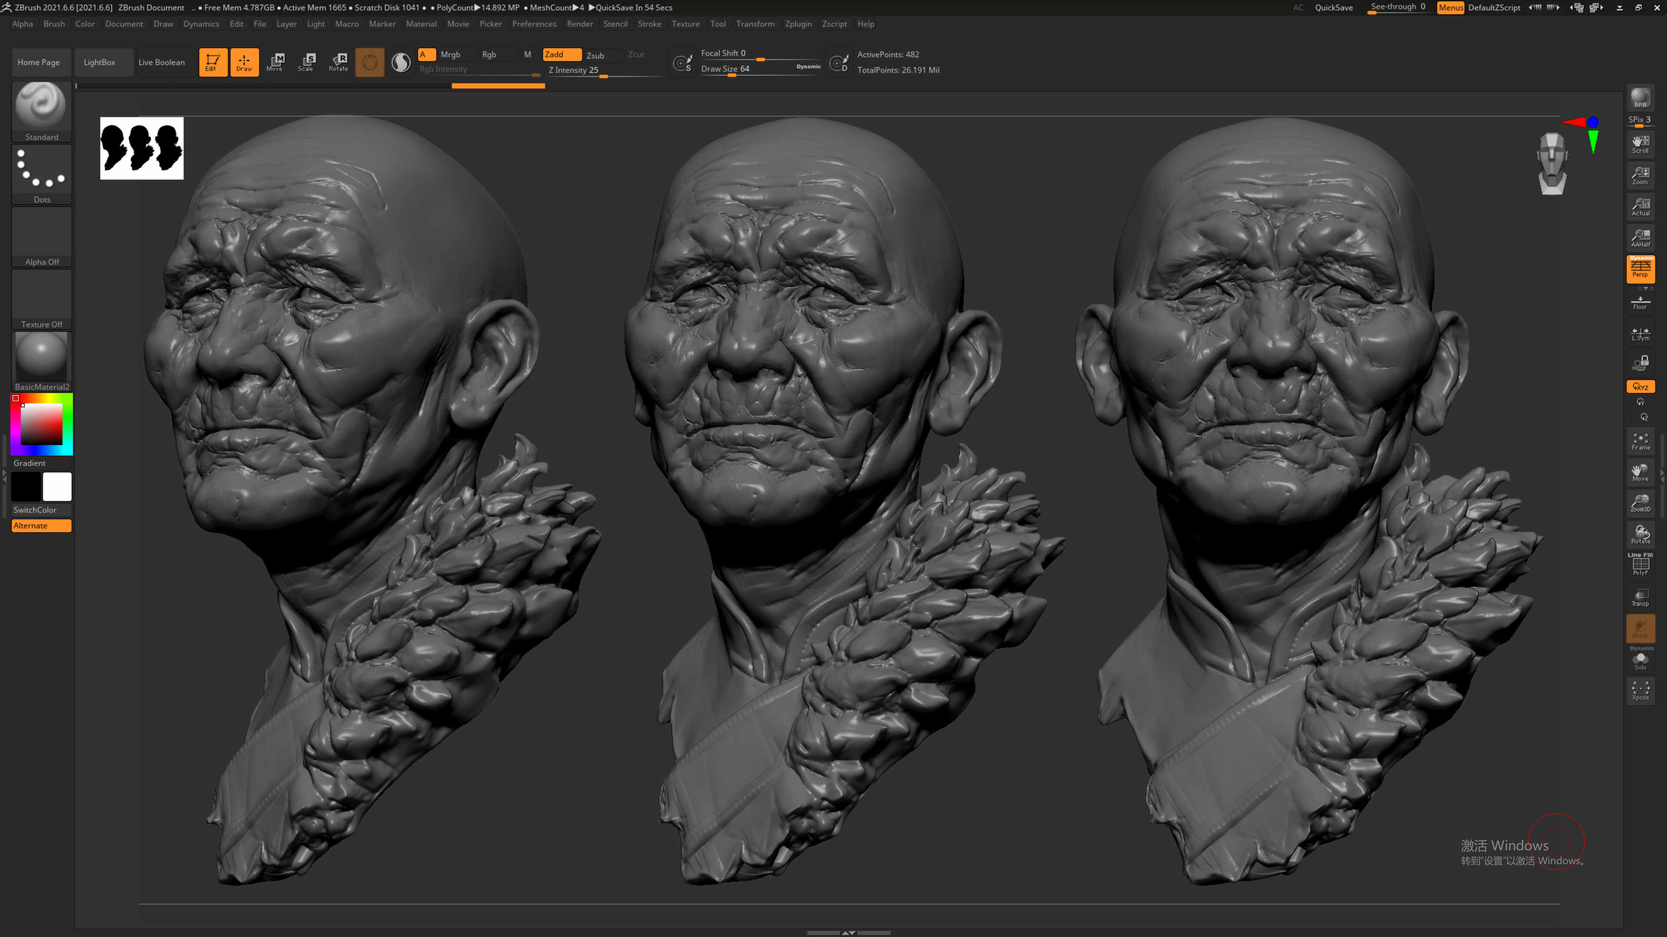Toggle PolyF line fill display
This screenshot has height=937, width=1667.
tap(1640, 564)
